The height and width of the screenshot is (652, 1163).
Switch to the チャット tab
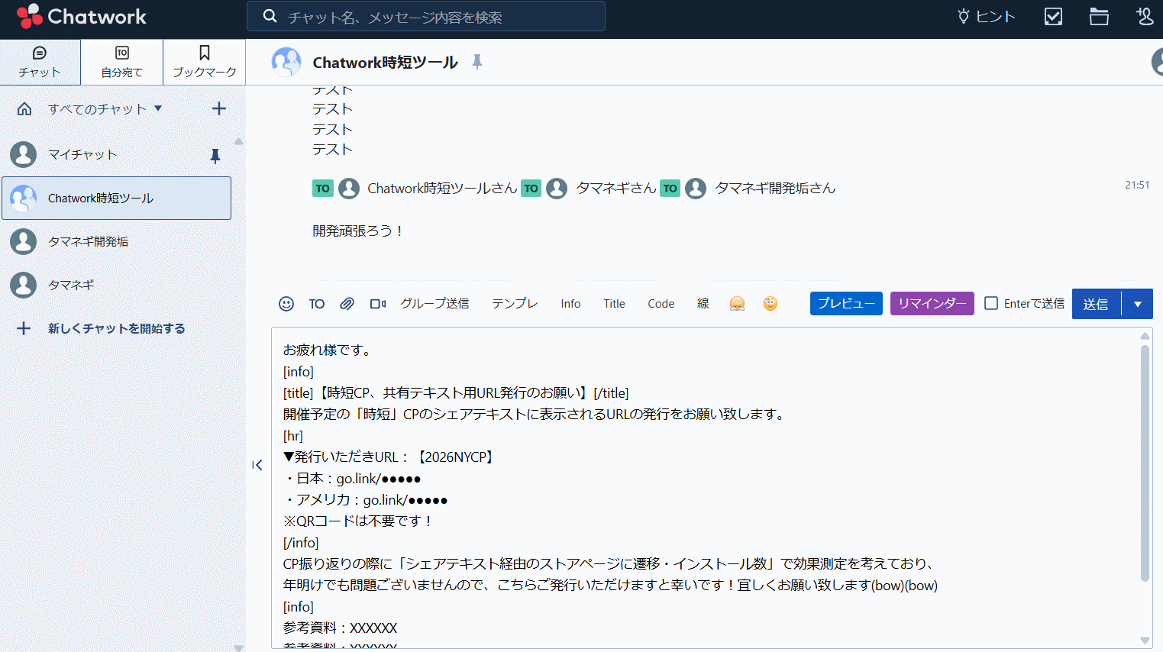click(40, 62)
